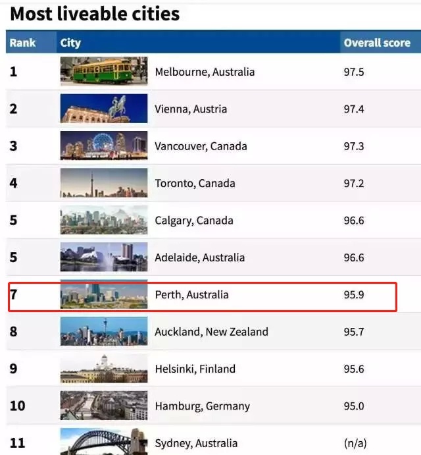Click the Helsinki cathedral thumbnail
The image size is (421, 455).
click(x=104, y=368)
